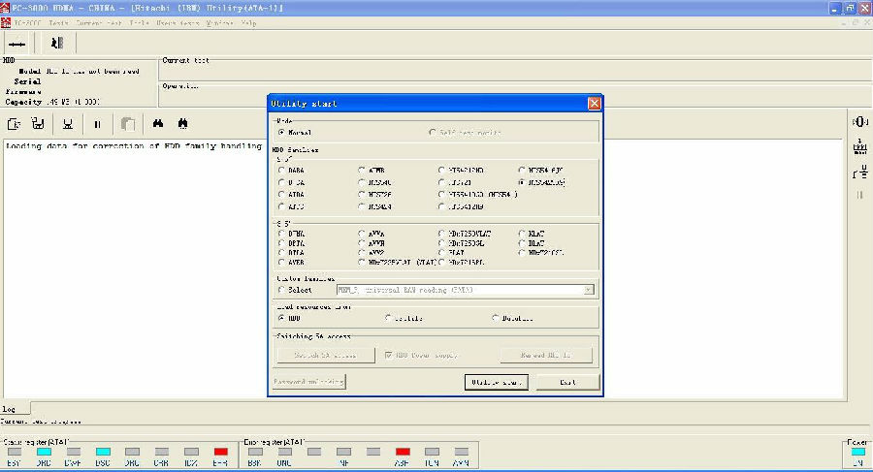Open the custom families dropdown arrow
The image size is (873, 472).
(589, 290)
